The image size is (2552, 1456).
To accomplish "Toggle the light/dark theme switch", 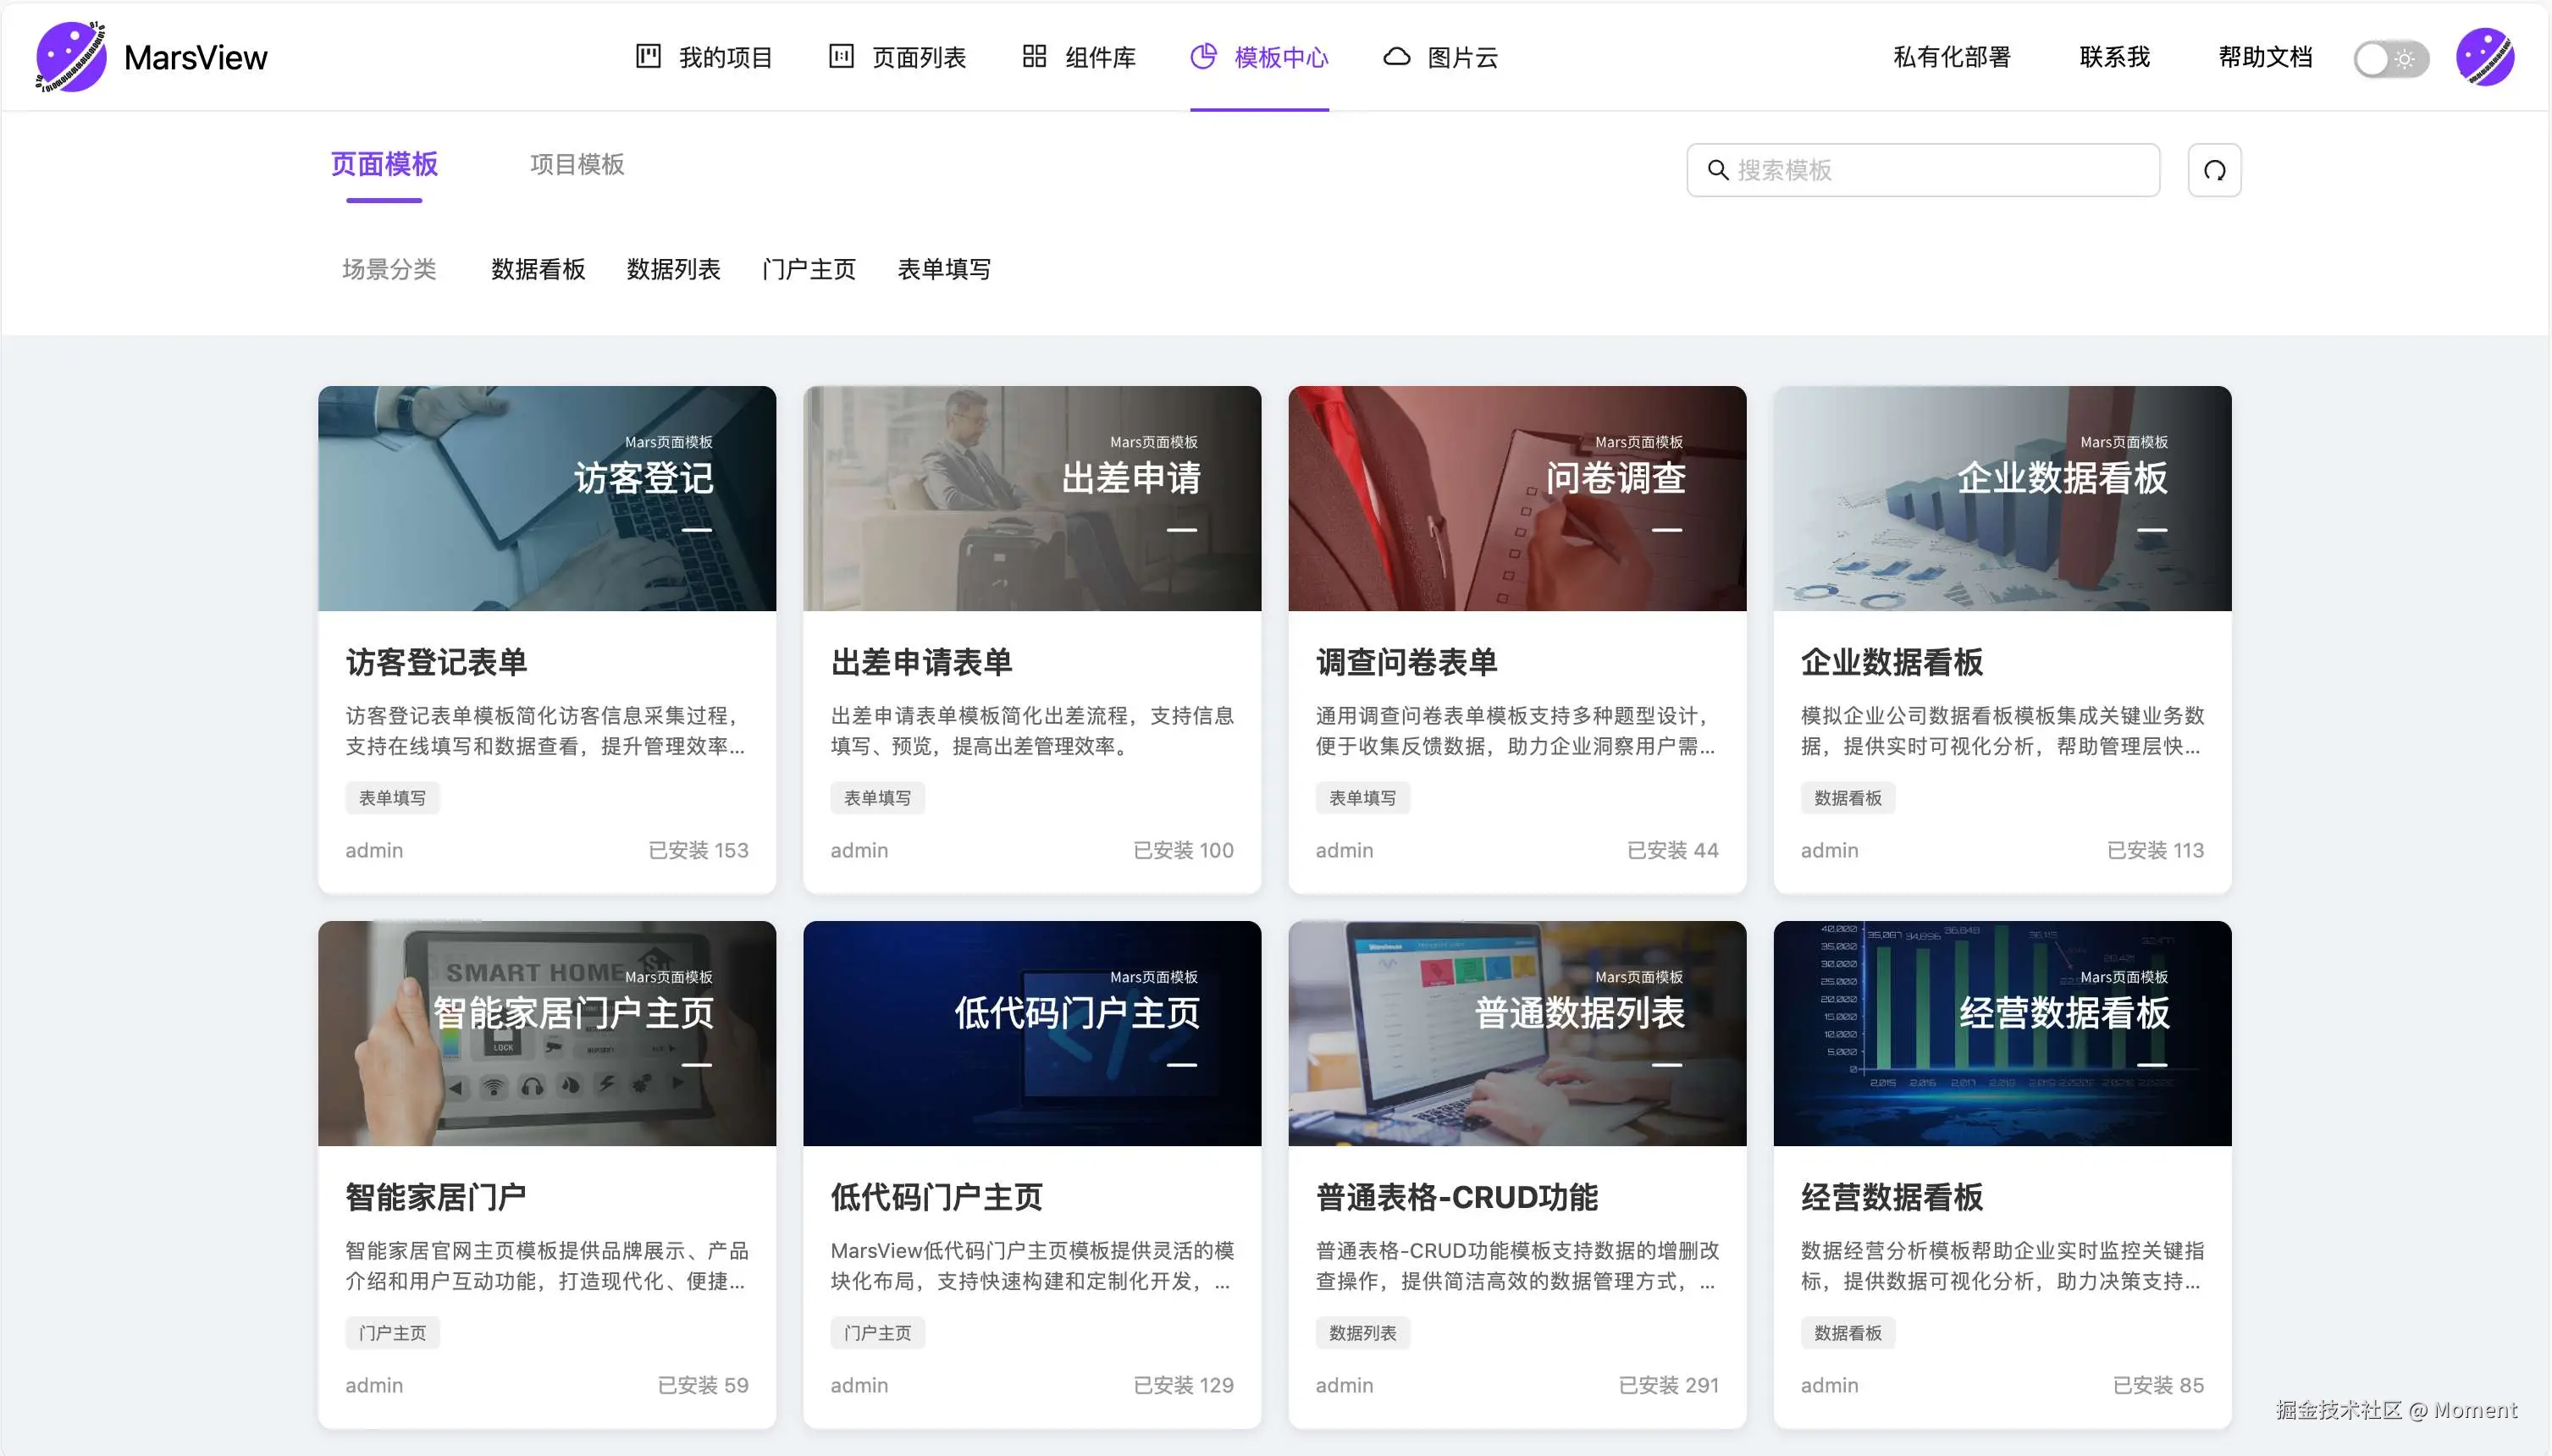I will [2390, 59].
